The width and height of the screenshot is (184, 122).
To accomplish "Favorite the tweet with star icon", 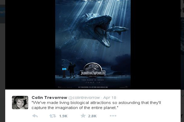I will pyautogui.click(x=83, y=116).
